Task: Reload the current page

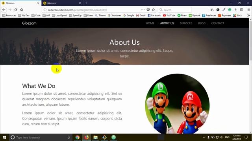Action: [x=16, y=10]
